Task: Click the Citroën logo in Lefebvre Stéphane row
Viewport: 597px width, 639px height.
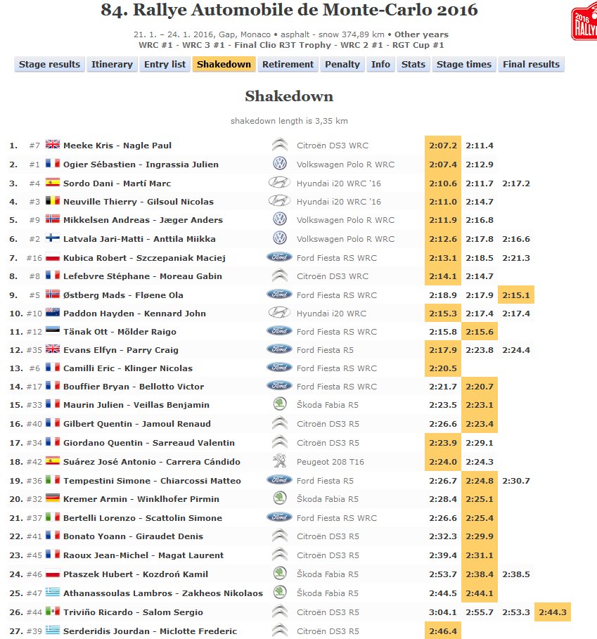Action: click(280, 276)
